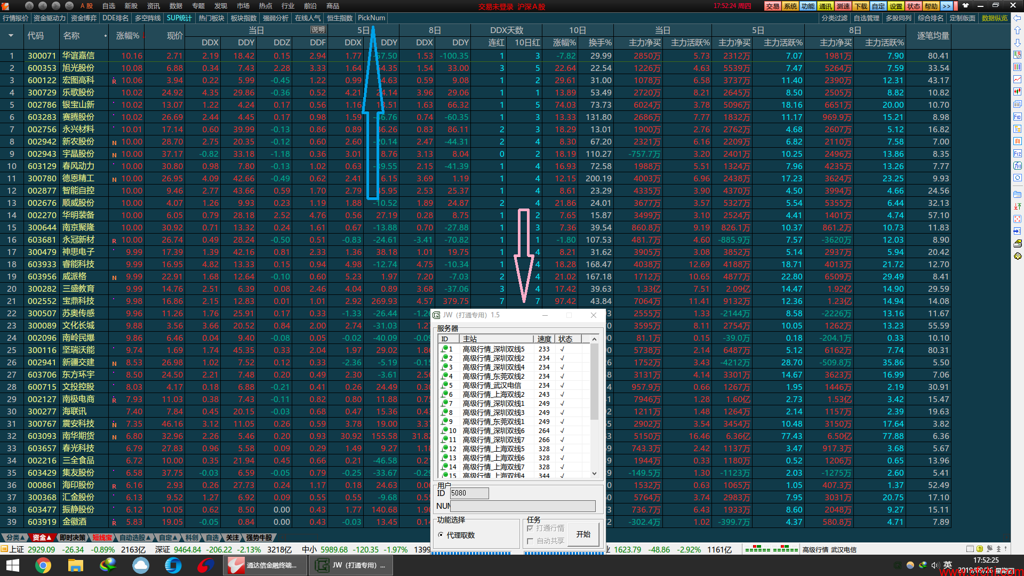Click the blue up-arrow icon in right sidebar
This screenshot has height=576, width=1024.
tap(1018, 30)
